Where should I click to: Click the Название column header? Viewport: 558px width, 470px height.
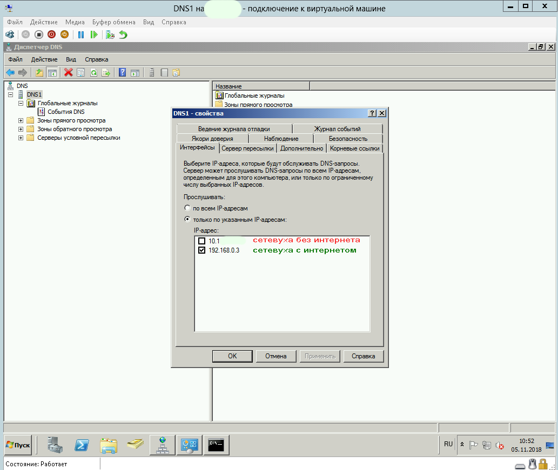tap(261, 86)
